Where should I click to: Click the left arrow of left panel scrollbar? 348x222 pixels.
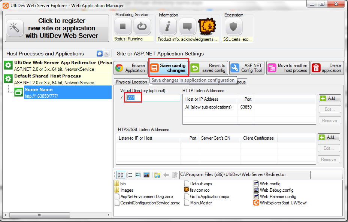6,215
